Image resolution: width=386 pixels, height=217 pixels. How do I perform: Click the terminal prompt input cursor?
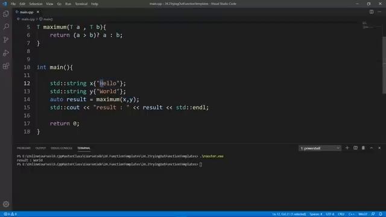pos(201,165)
